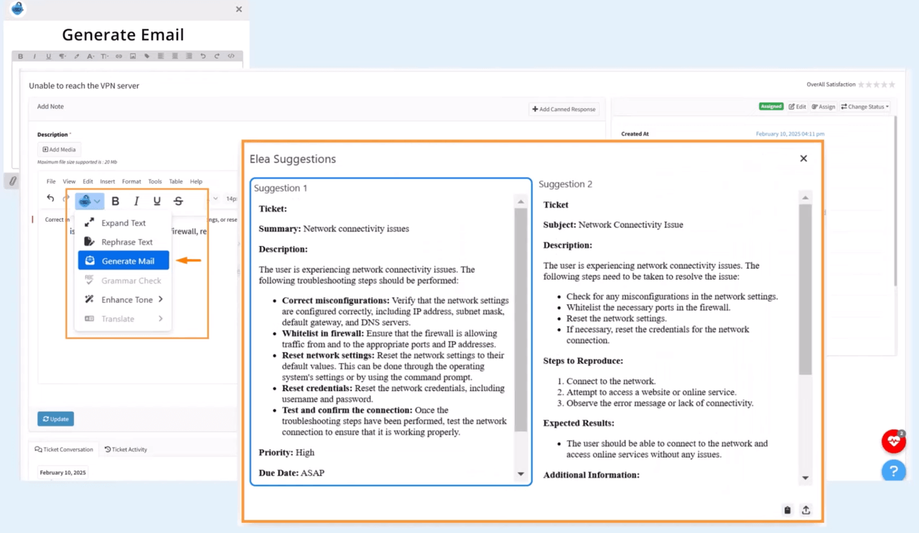Select the Elea AI assistant icon in editor toolbar
The height and width of the screenshot is (533, 919).
tap(85, 201)
